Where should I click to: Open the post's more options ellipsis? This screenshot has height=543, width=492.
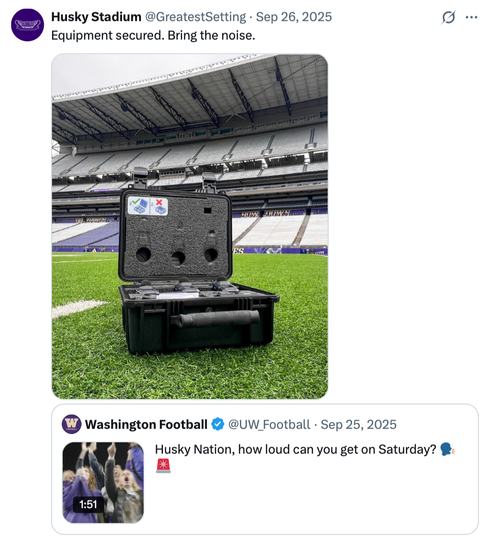tap(472, 17)
